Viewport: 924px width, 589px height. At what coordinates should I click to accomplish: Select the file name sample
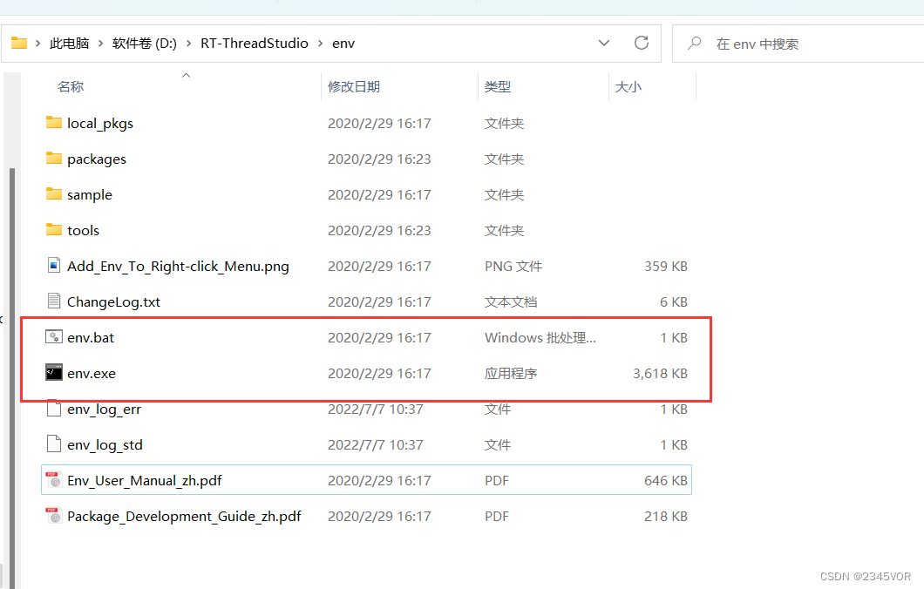coord(90,194)
